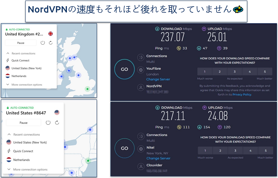
Task: Click the upload arrow icon beside 25.01 result
Action: tap(204, 29)
